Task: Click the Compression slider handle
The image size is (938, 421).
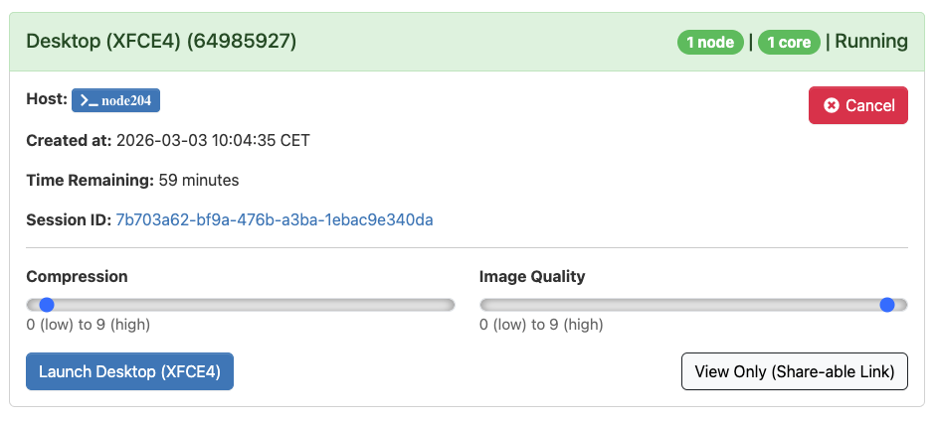Action: point(46,305)
